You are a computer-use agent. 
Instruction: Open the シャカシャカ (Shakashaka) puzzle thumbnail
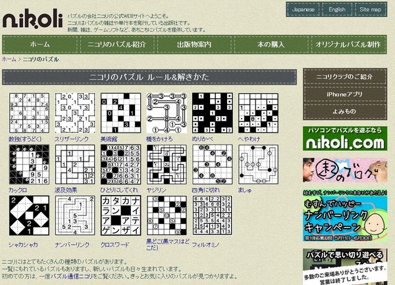29,215
